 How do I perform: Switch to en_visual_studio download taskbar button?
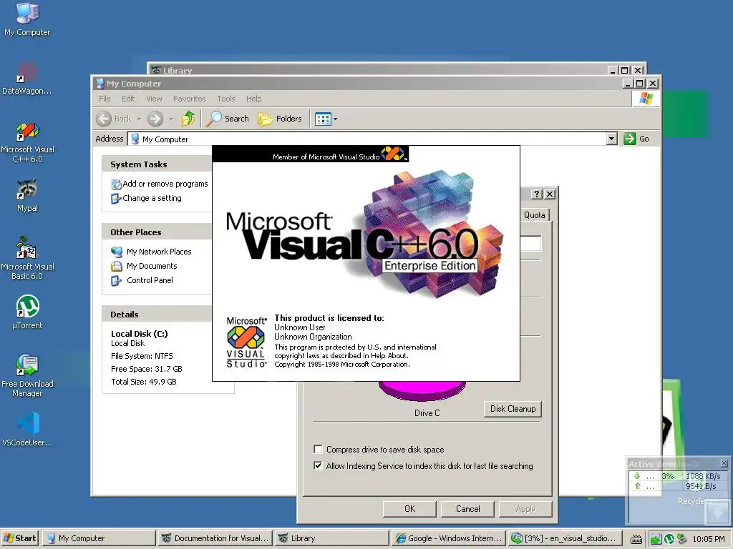(565, 538)
